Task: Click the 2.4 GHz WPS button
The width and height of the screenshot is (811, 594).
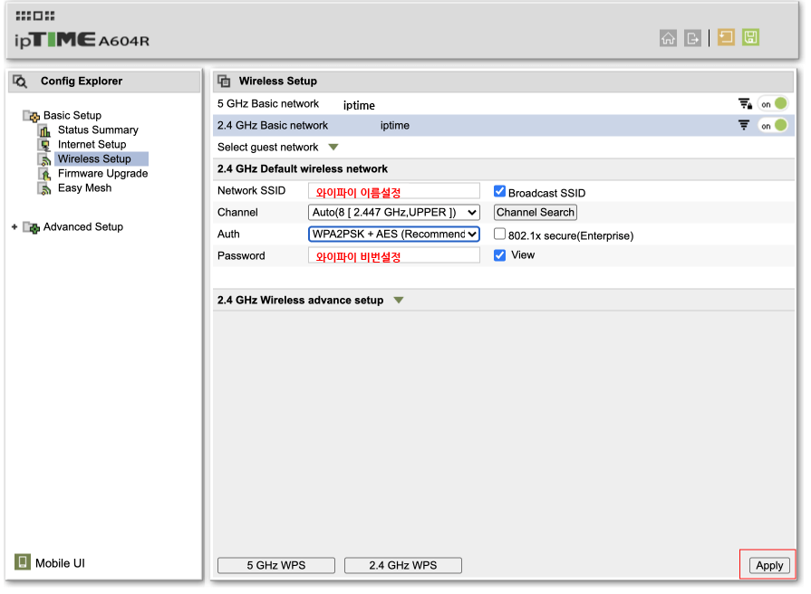Action: [x=403, y=566]
